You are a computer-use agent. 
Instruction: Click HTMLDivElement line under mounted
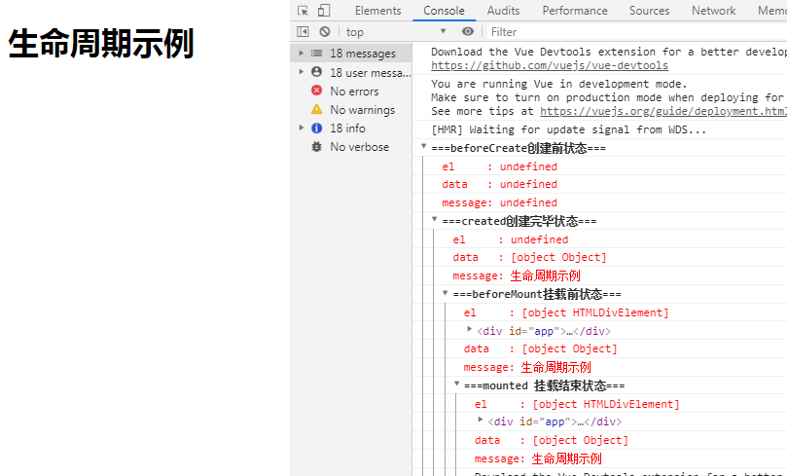pyautogui.click(x=577, y=404)
